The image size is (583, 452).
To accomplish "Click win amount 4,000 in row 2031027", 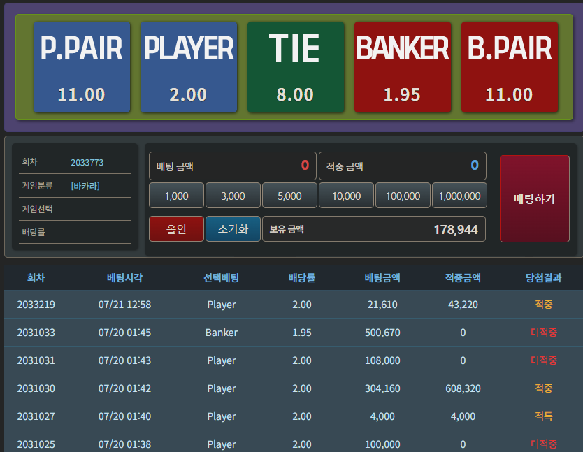I will 463,416.
